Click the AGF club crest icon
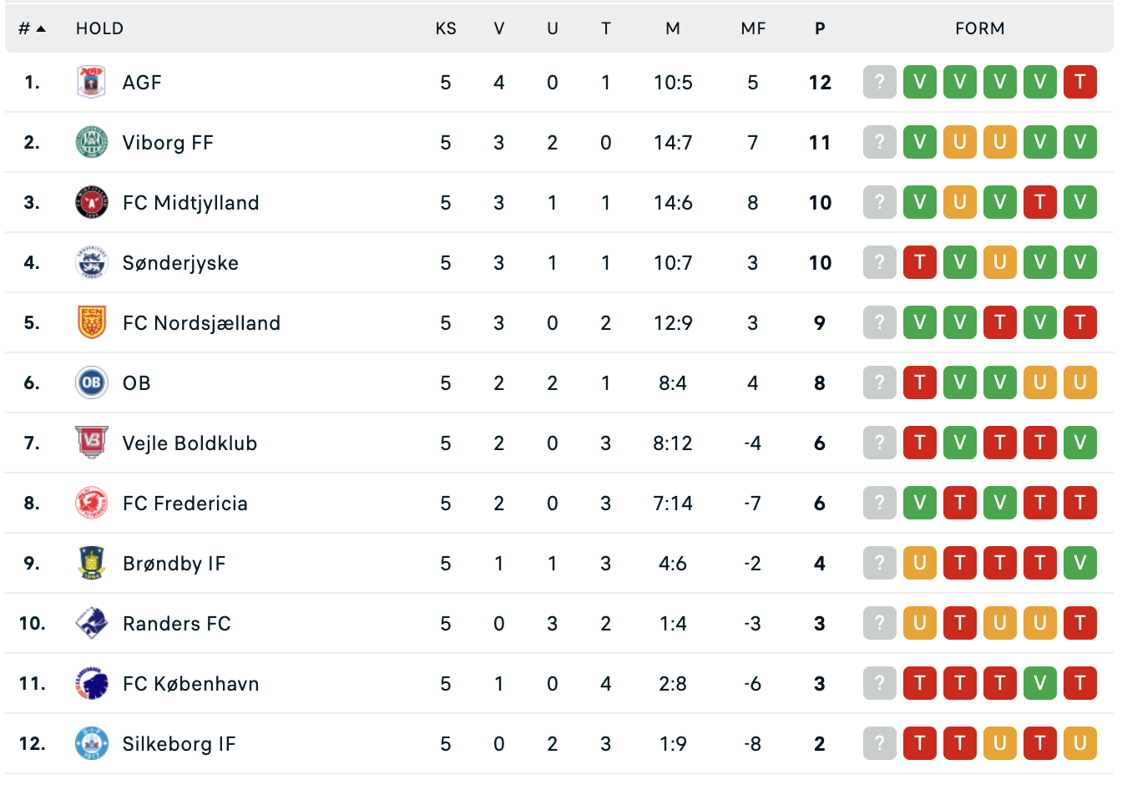The width and height of the screenshot is (1122, 790). point(91,82)
